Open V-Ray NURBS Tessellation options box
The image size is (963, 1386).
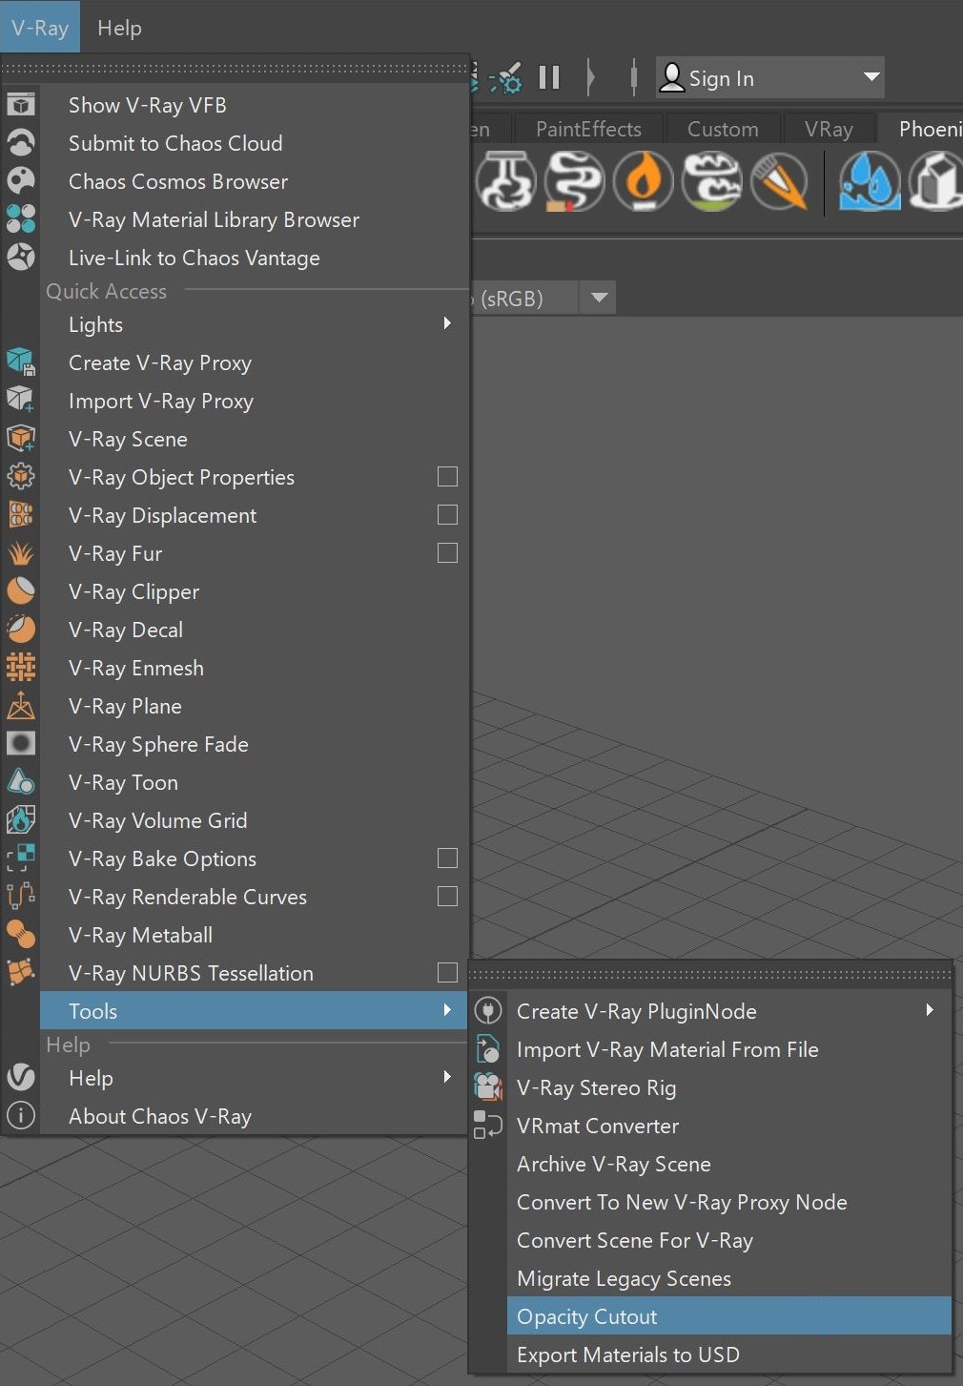click(x=447, y=972)
